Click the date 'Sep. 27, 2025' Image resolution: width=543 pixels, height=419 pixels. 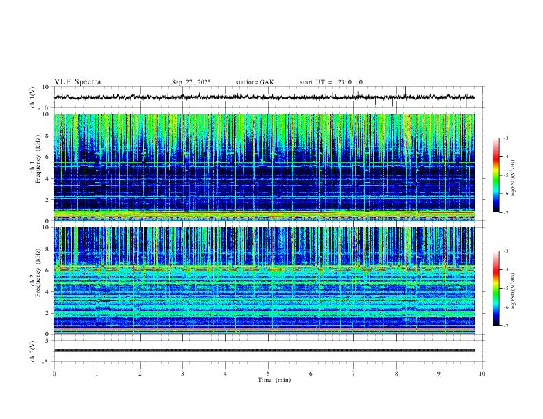click(191, 82)
